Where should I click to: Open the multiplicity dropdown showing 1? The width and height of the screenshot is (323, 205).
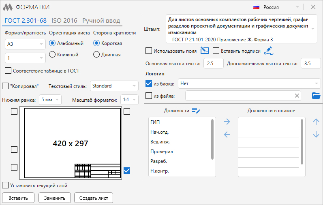25,58
